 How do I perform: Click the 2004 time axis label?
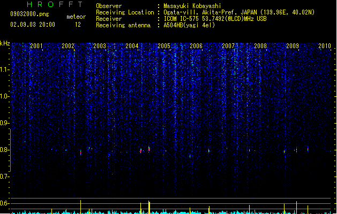pyautogui.click(x=132, y=45)
